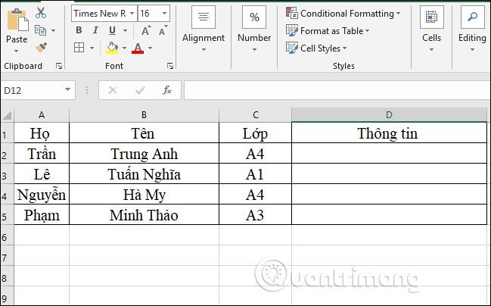Select column B header
491x306 pixels.
[144, 115]
